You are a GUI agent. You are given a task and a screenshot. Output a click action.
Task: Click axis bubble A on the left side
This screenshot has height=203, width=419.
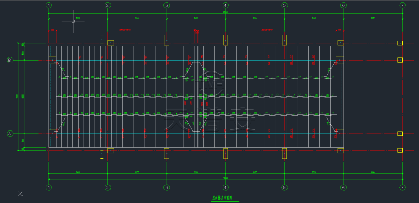tap(9, 134)
